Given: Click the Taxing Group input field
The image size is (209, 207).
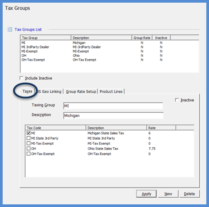Looking at the screenshot, I should pos(113,106).
